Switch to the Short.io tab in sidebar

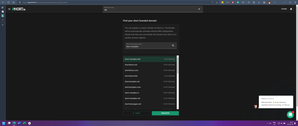point(3,16)
